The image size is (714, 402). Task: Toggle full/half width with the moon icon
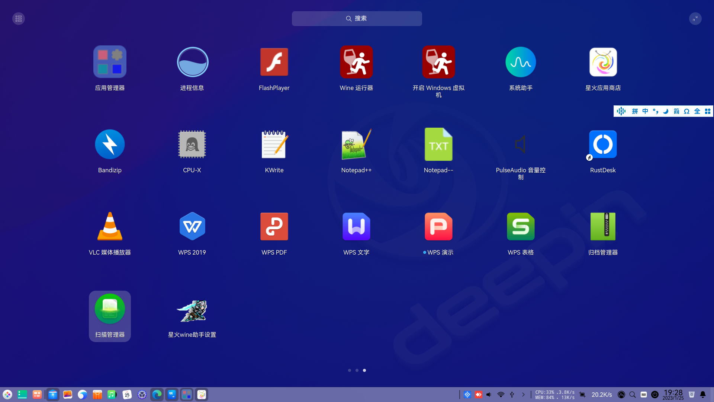[666, 111]
